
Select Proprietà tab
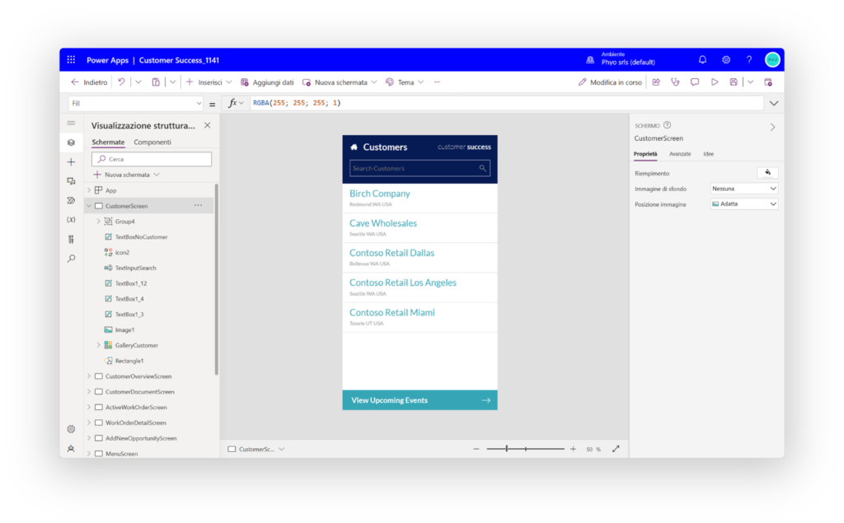click(x=645, y=154)
